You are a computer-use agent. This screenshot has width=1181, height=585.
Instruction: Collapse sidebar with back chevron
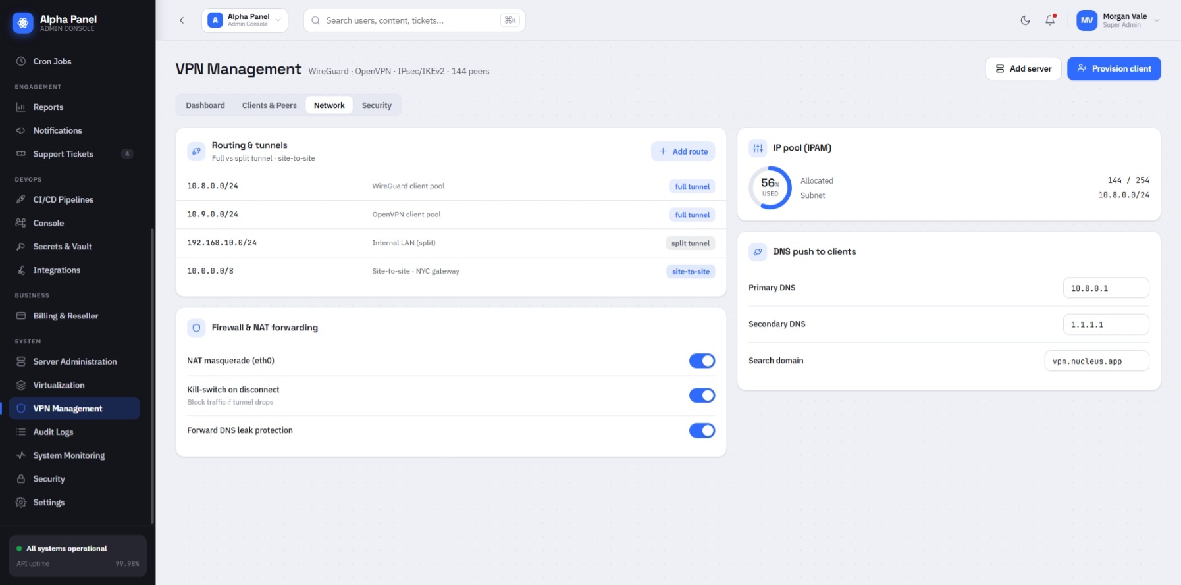point(182,20)
